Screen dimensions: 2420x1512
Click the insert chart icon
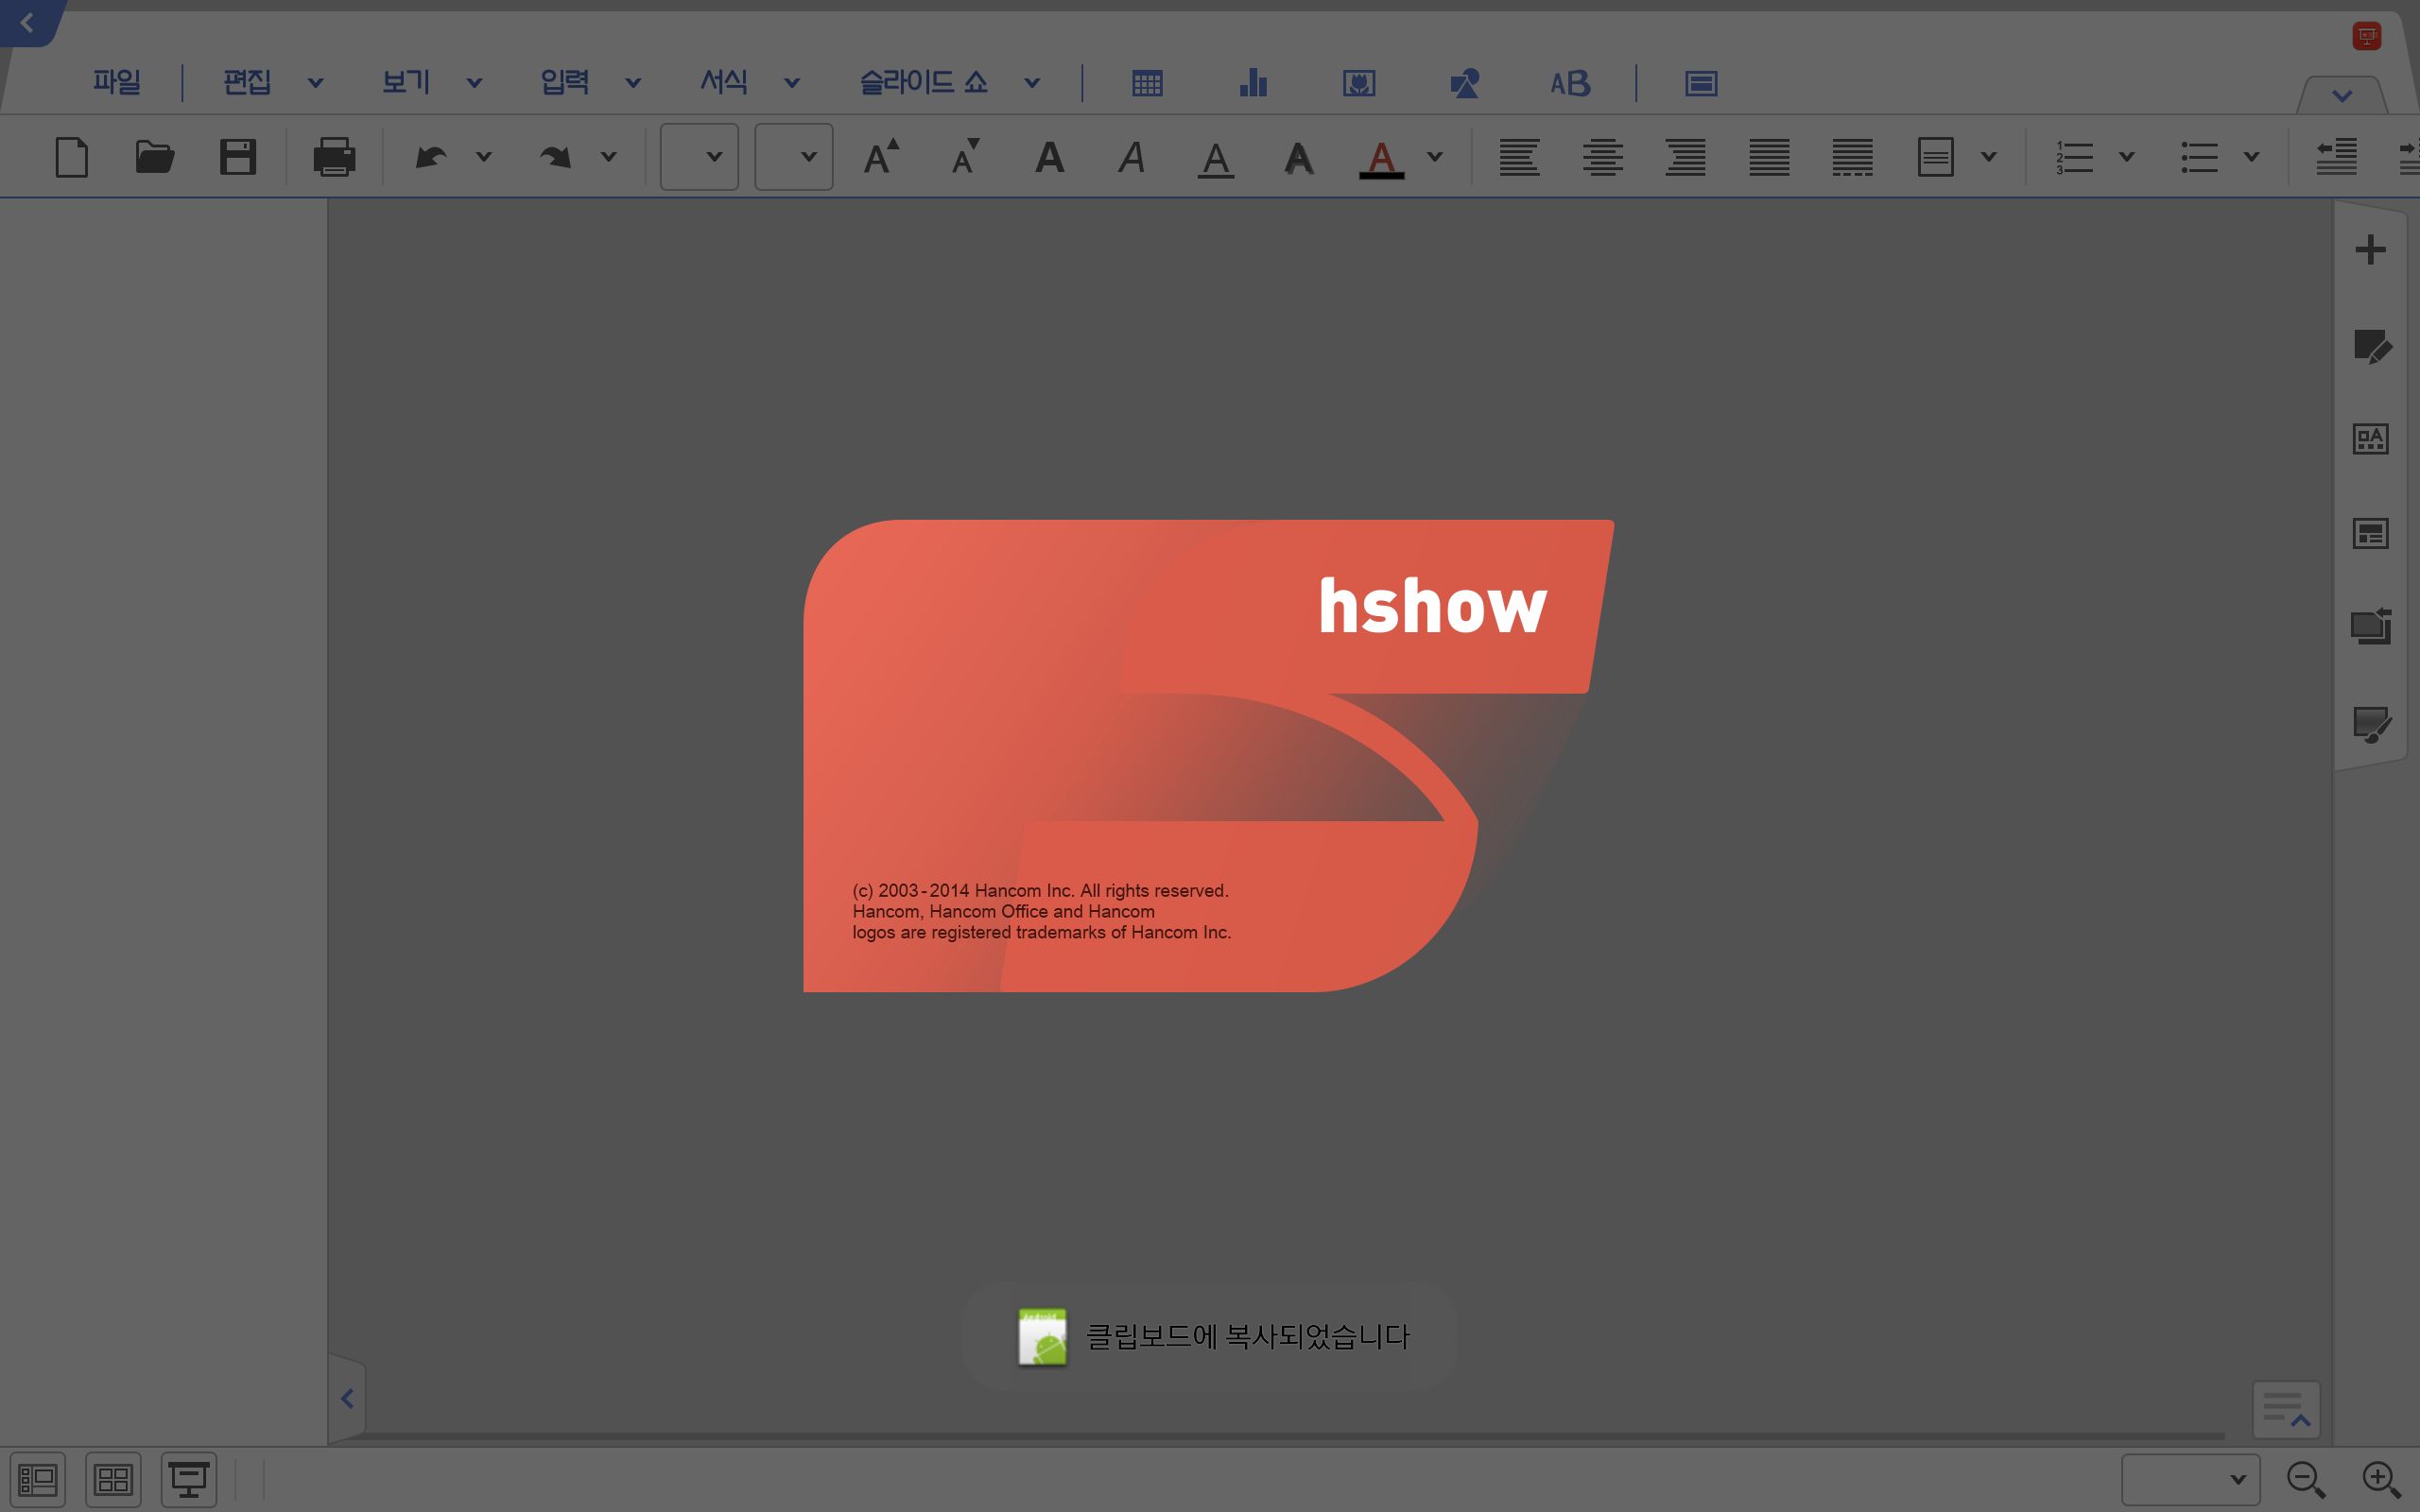pos(1253,83)
